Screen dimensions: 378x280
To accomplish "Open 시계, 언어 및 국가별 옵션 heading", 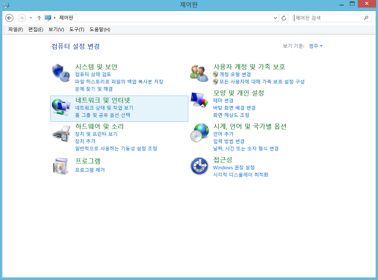I will pos(250,127).
